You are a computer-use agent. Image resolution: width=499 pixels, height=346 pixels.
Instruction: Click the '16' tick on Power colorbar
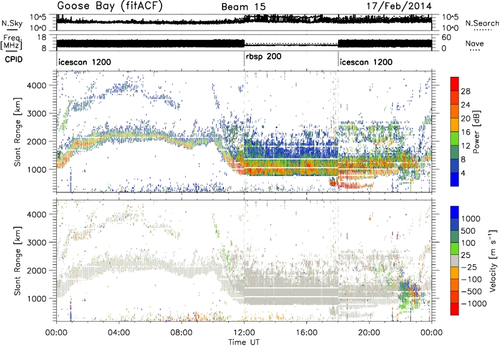point(465,132)
